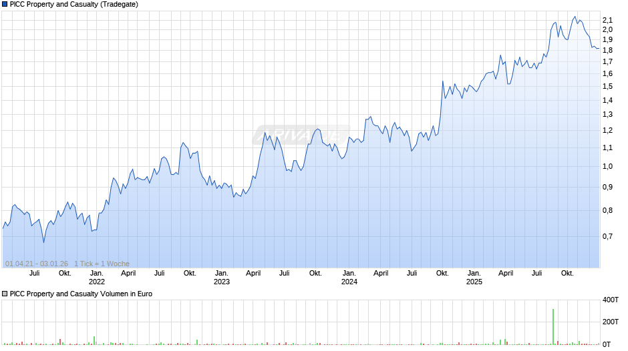Click the '0T' volume axis value
The height and width of the screenshot is (351, 628).
tap(607, 344)
